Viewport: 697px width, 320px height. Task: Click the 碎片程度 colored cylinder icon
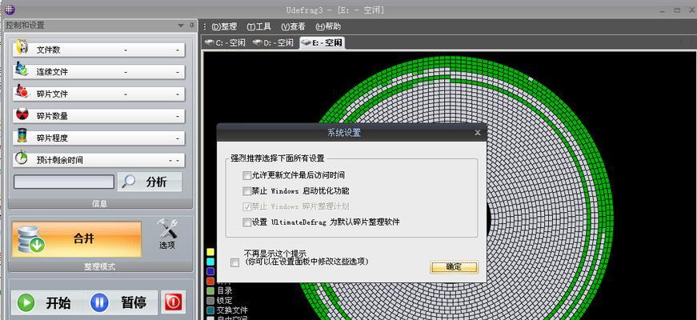pos(22,137)
